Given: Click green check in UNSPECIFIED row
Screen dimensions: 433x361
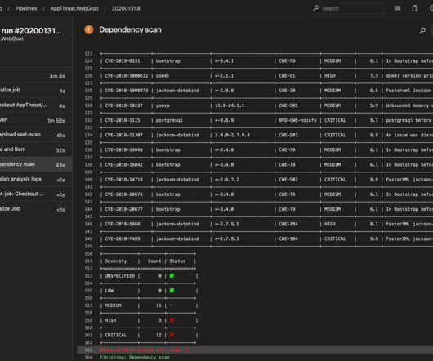Looking at the screenshot, I should 172,276.
